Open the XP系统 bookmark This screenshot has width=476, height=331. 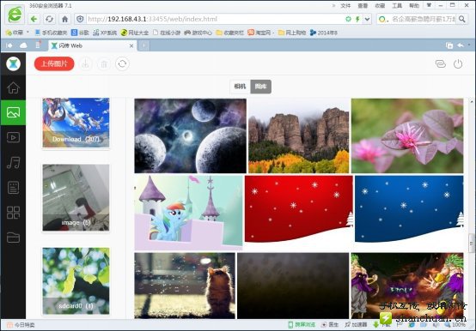click(x=105, y=33)
